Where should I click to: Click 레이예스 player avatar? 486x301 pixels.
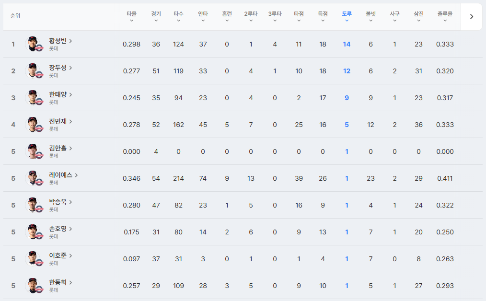click(x=34, y=178)
